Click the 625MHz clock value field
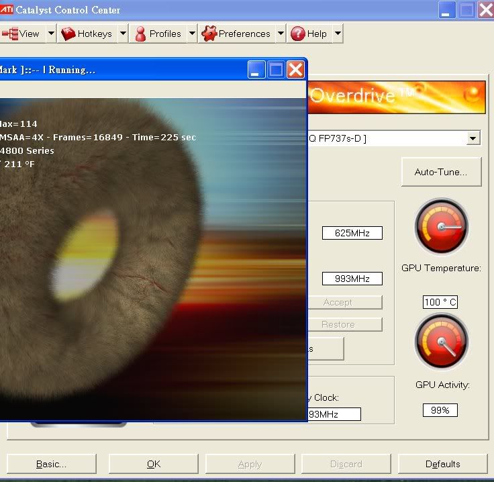The height and width of the screenshot is (482, 494). point(352,233)
